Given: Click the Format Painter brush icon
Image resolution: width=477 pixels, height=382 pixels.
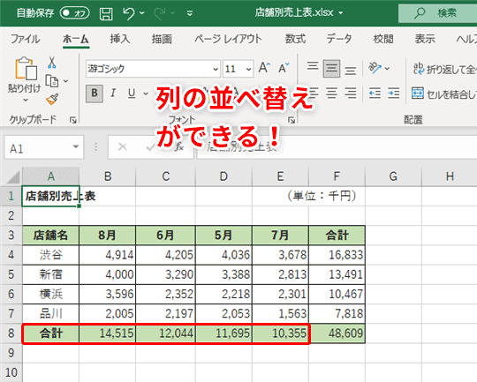Looking at the screenshot, I should click(52, 100).
